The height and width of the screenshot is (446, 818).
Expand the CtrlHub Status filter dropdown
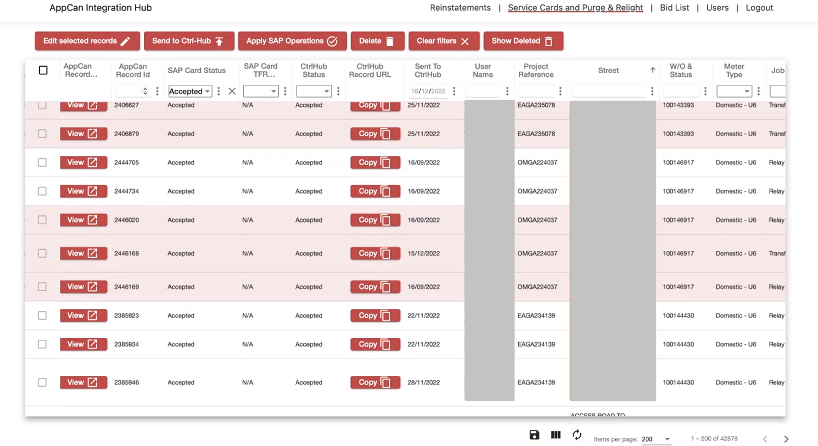pos(313,91)
